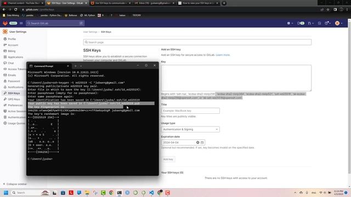Open Billing in the settings sidebar
Image resolution: width=351 pixels, height=197 pixels.
point(12,51)
